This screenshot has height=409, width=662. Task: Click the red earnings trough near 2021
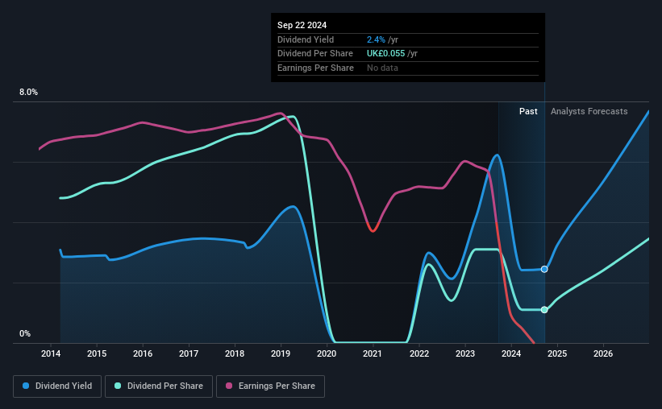pyautogui.click(x=373, y=230)
